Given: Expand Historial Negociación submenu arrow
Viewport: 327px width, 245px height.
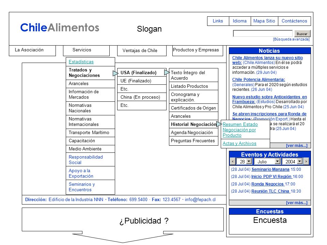Looking at the screenshot, I should pyautogui.click(x=219, y=124).
